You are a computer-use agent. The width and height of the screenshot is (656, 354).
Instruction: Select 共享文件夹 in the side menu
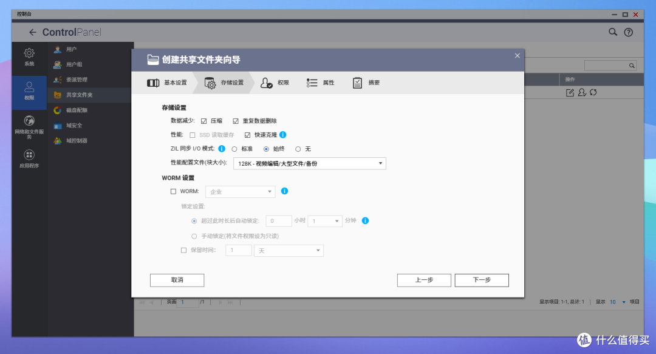[x=91, y=95]
